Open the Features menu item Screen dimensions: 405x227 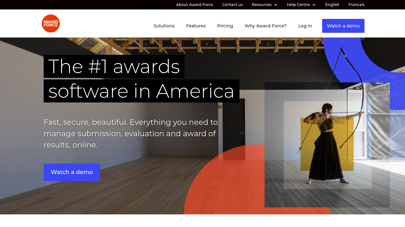click(196, 26)
